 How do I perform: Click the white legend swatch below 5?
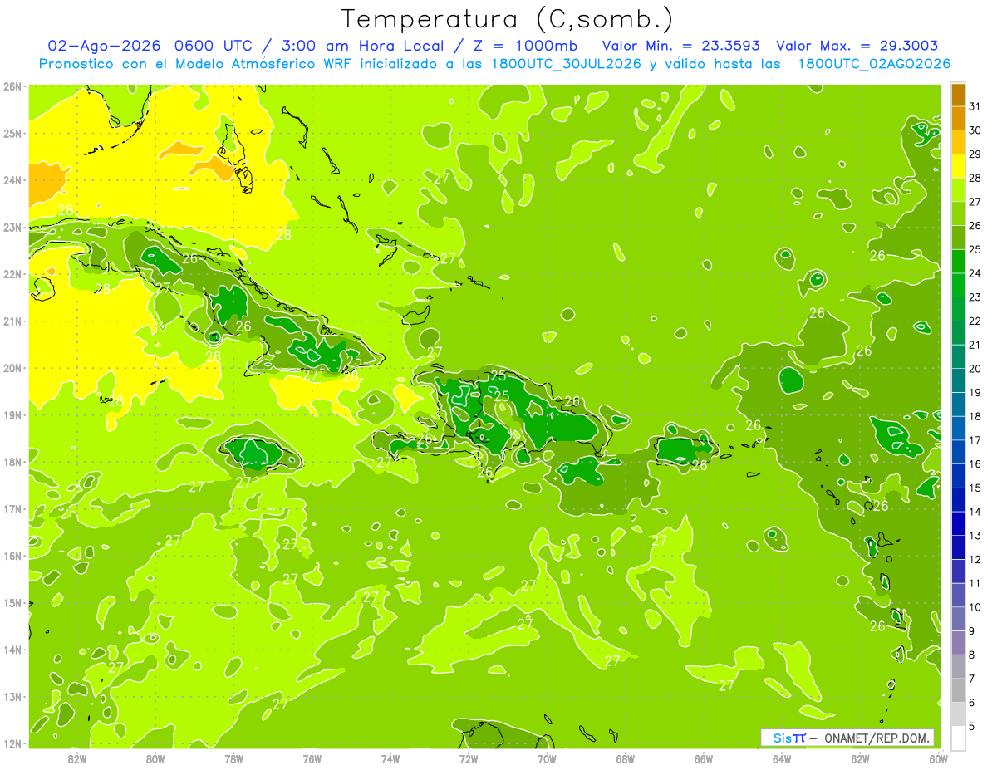958,738
